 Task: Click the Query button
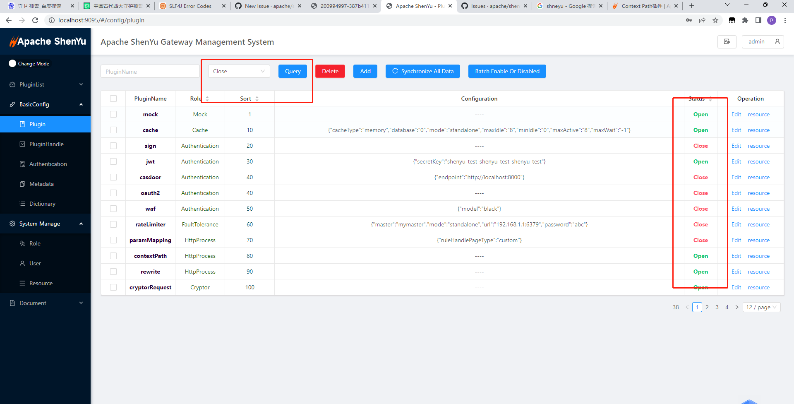[x=293, y=71]
